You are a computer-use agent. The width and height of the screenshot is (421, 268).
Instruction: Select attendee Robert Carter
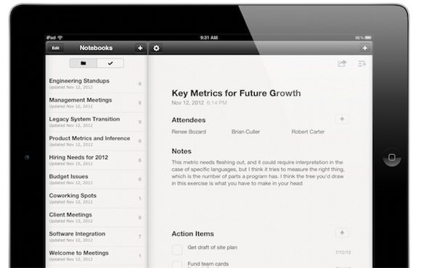(308, 132)
